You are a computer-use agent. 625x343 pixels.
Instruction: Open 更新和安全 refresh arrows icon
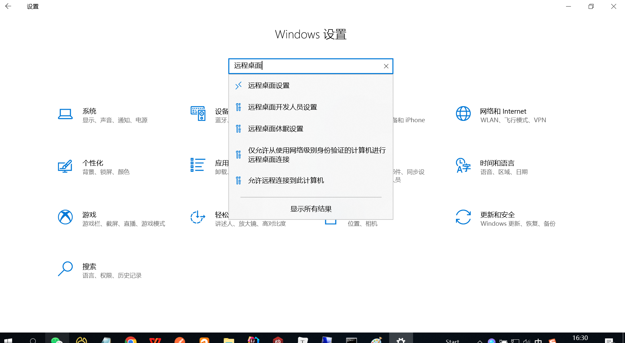[463, 217]
